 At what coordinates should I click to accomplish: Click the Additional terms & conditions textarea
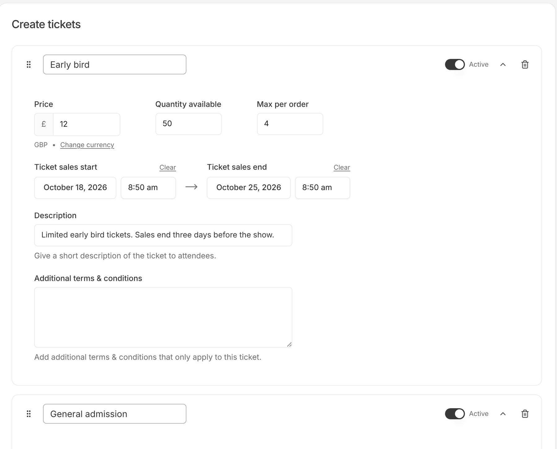pos(163,317)
